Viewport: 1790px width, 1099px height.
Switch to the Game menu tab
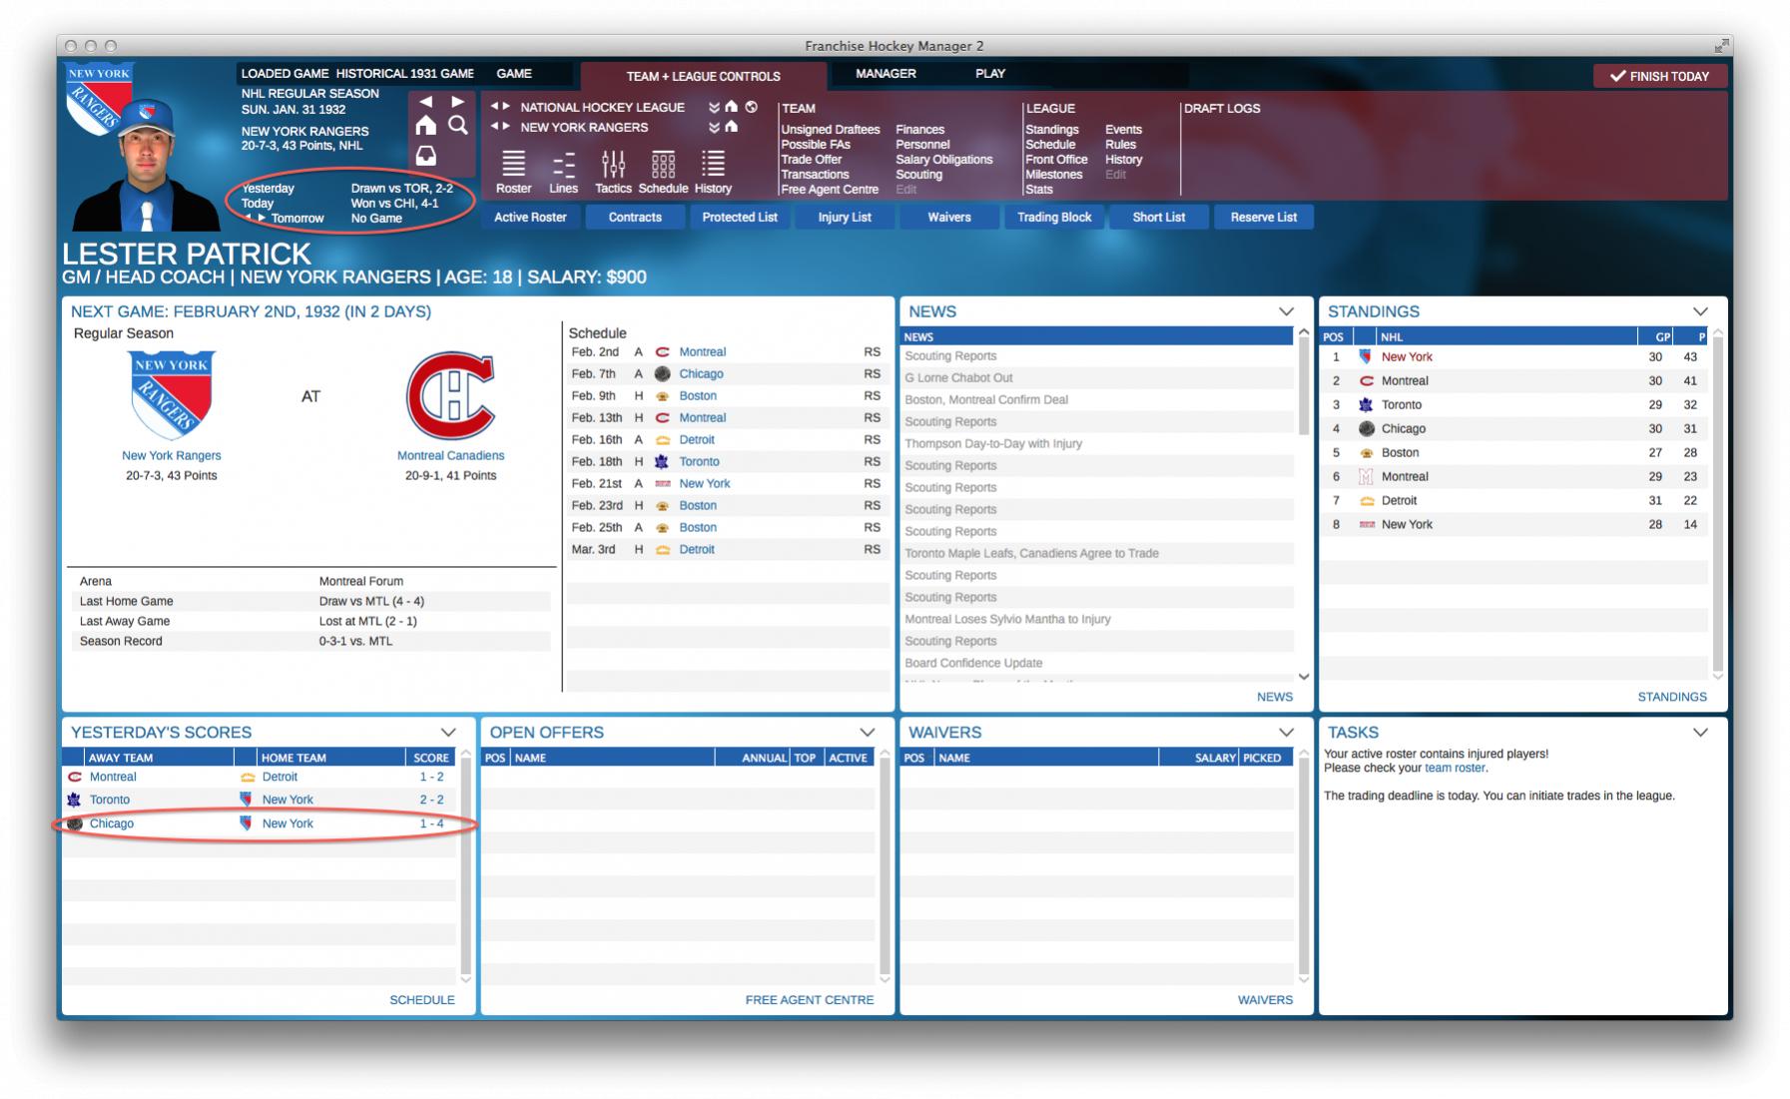[514, 74]
